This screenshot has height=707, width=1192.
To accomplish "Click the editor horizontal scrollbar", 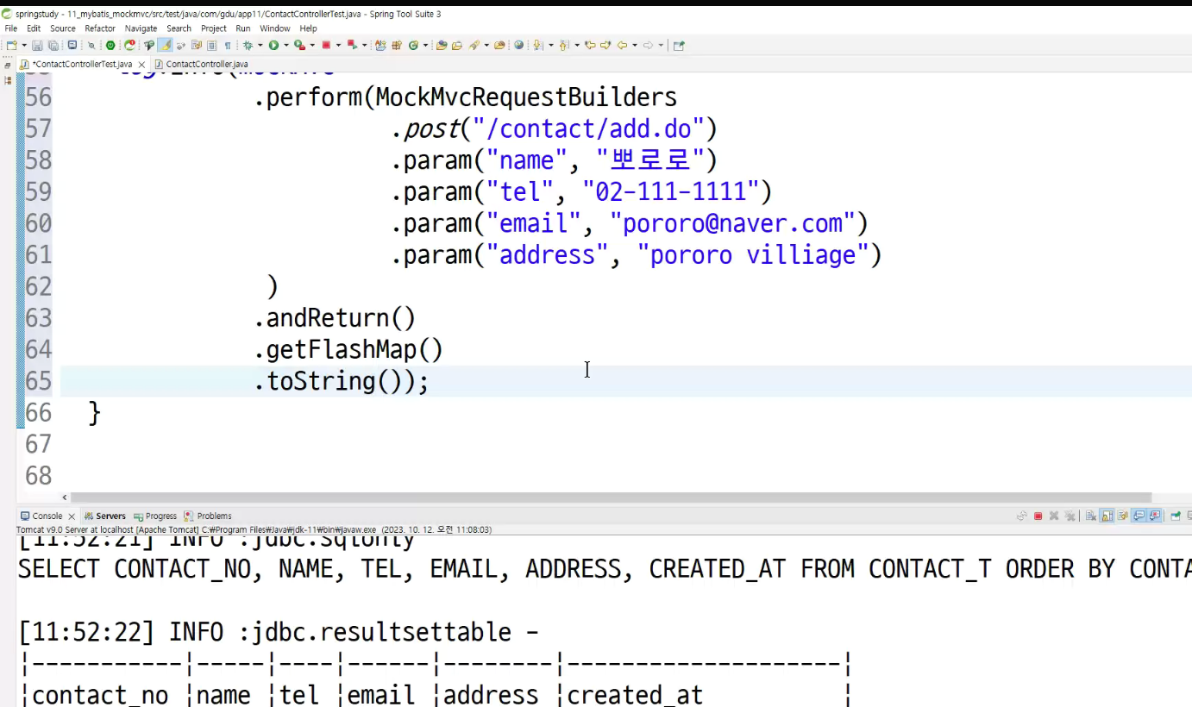I will tap(610, 497).
